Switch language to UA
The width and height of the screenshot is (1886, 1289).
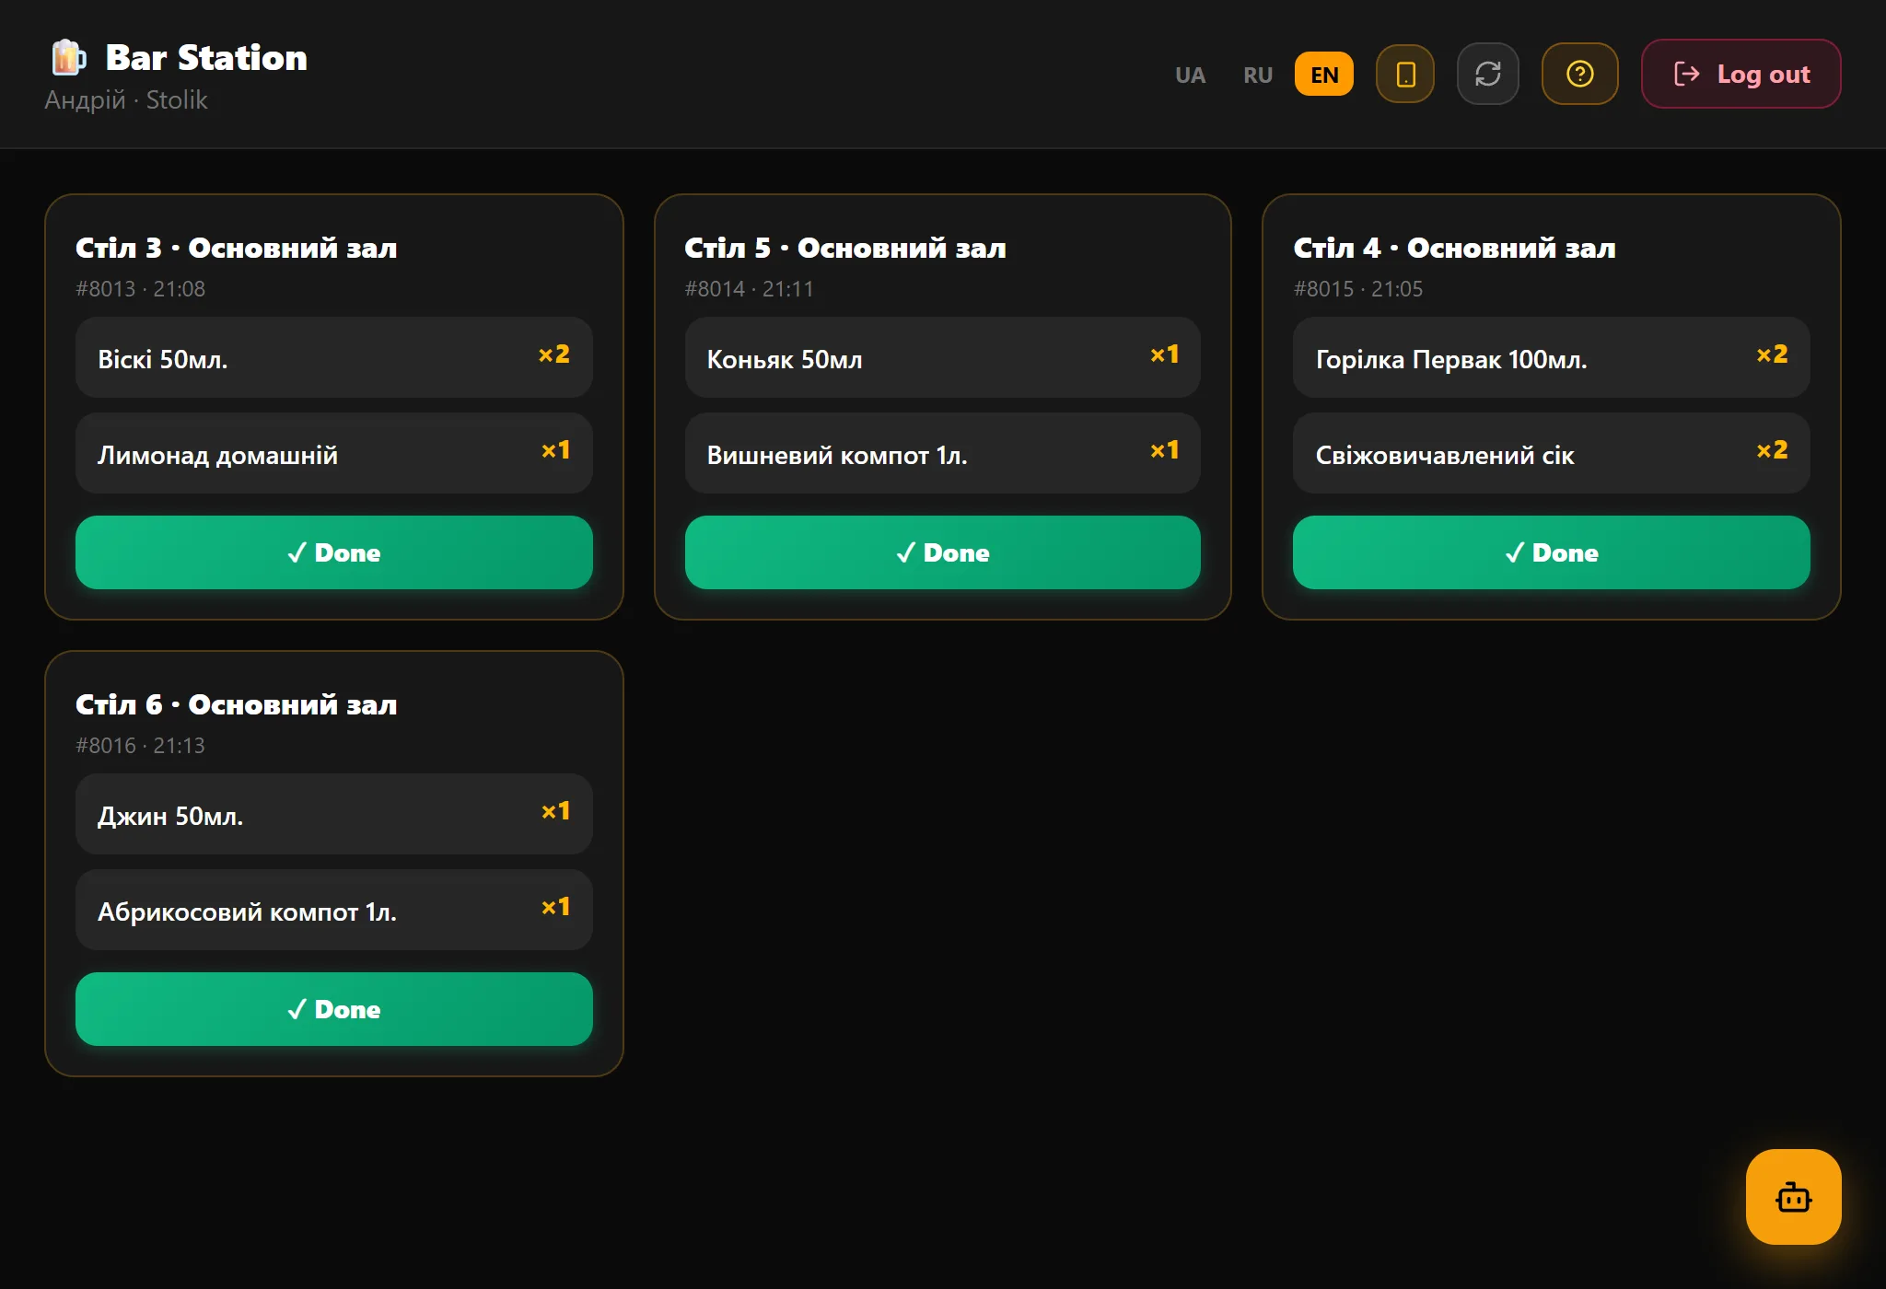(1190, 75)
